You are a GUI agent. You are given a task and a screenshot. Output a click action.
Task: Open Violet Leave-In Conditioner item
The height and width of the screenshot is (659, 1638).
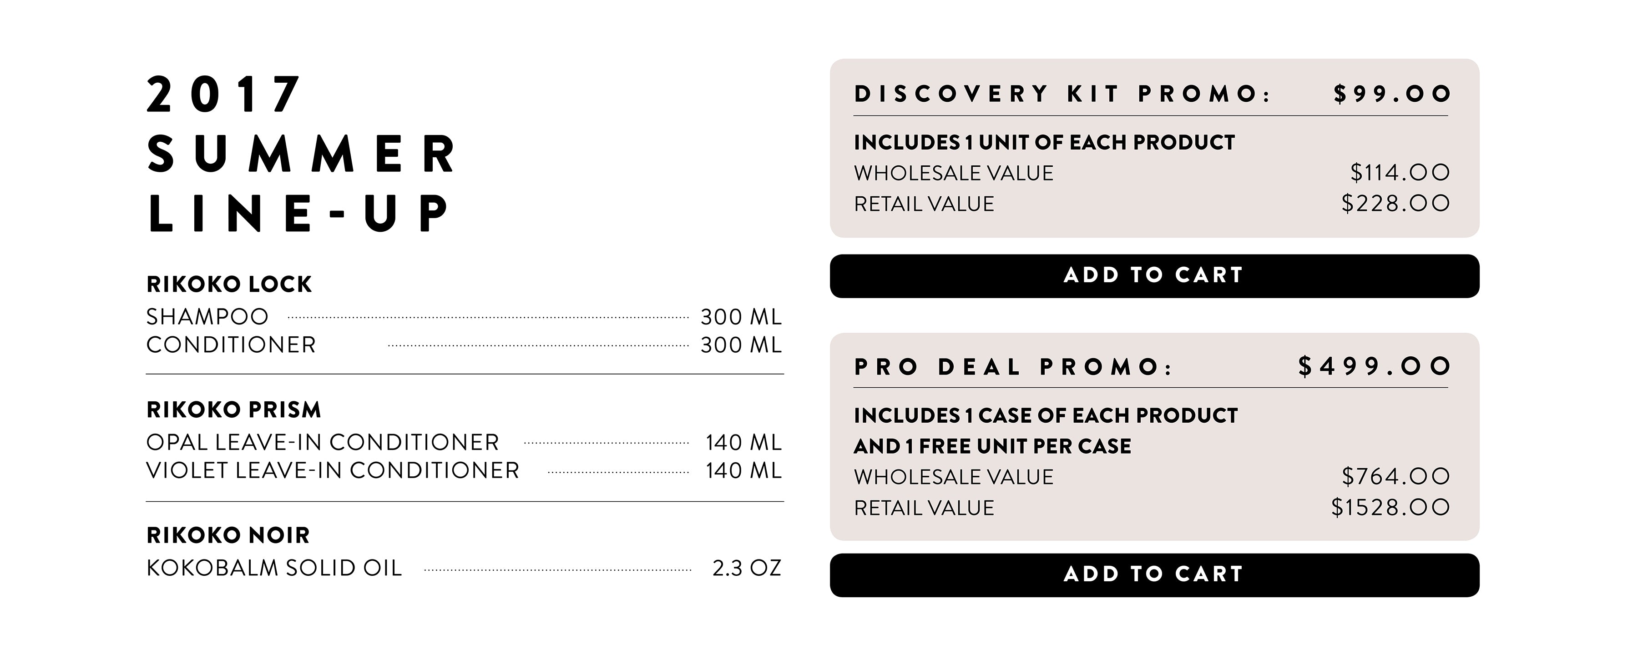click(x=464, y=470)
